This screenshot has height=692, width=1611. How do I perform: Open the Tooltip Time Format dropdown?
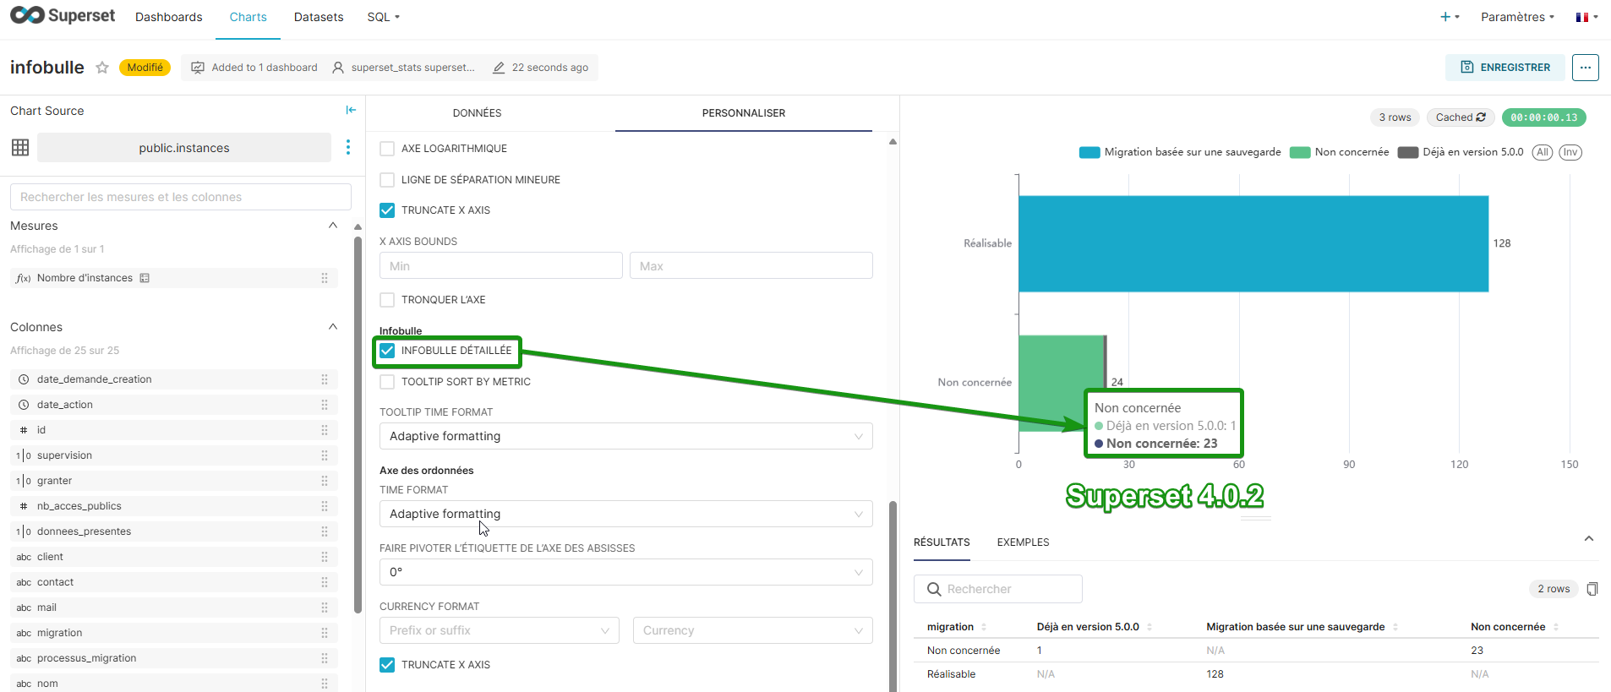[625, 436]
